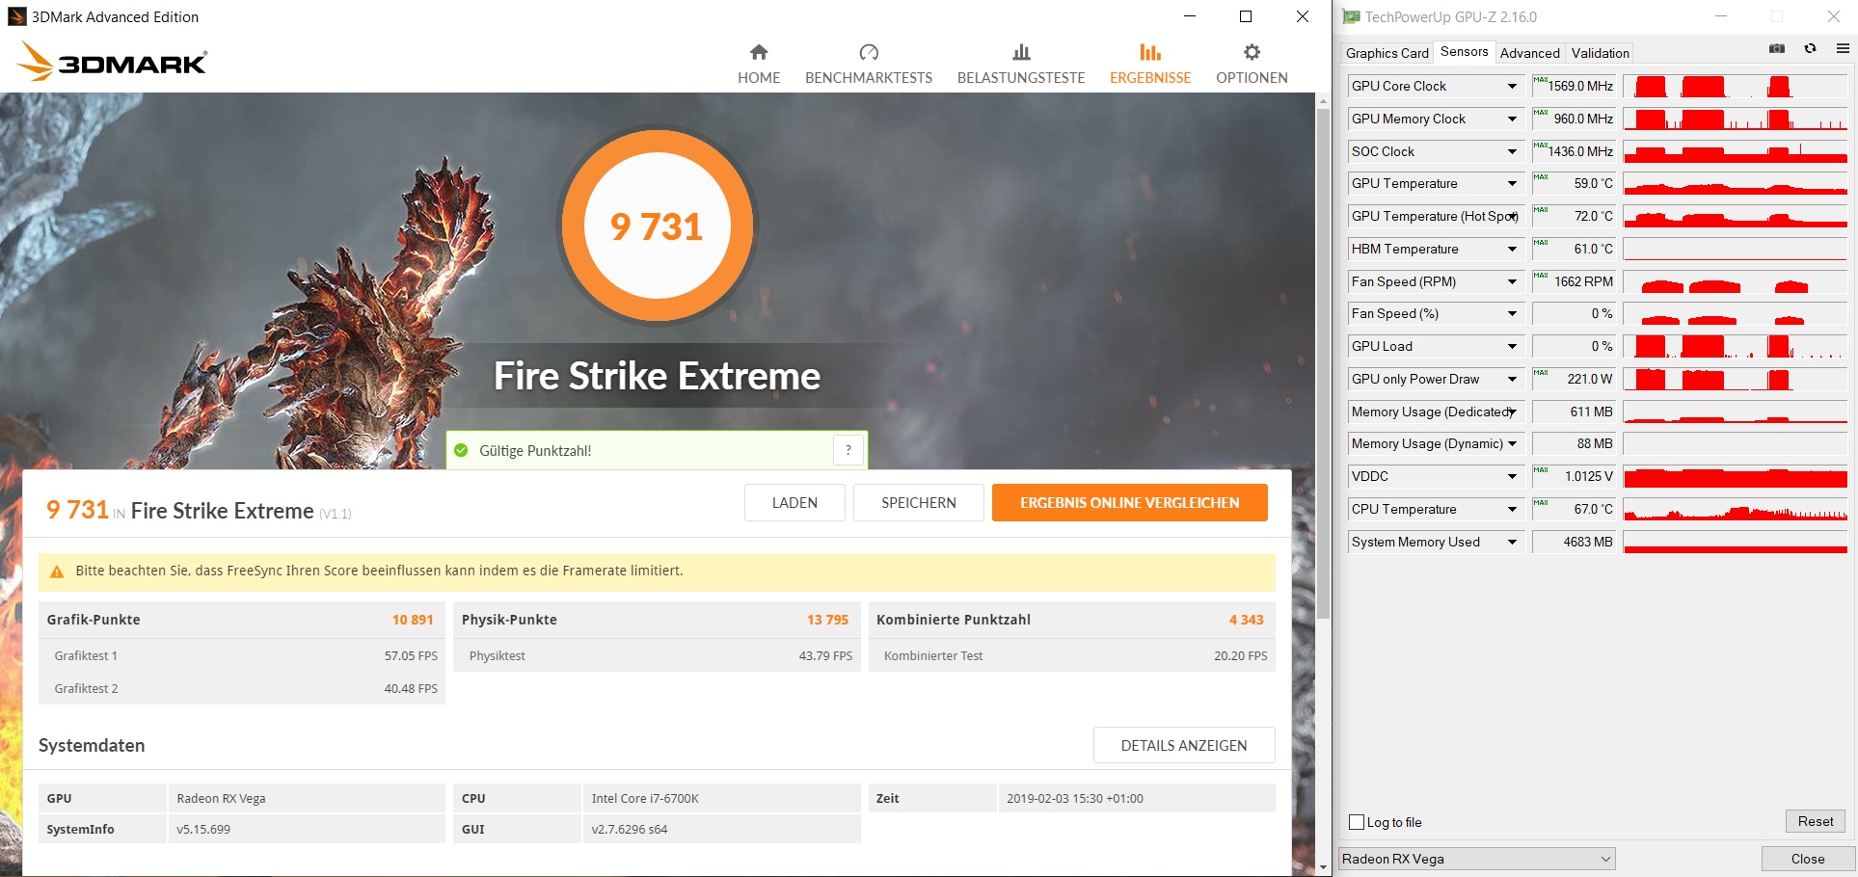Viewport: 1858px width, 877px height.
Task: Click the GPU Load history graph
Action: [1736, 347]
